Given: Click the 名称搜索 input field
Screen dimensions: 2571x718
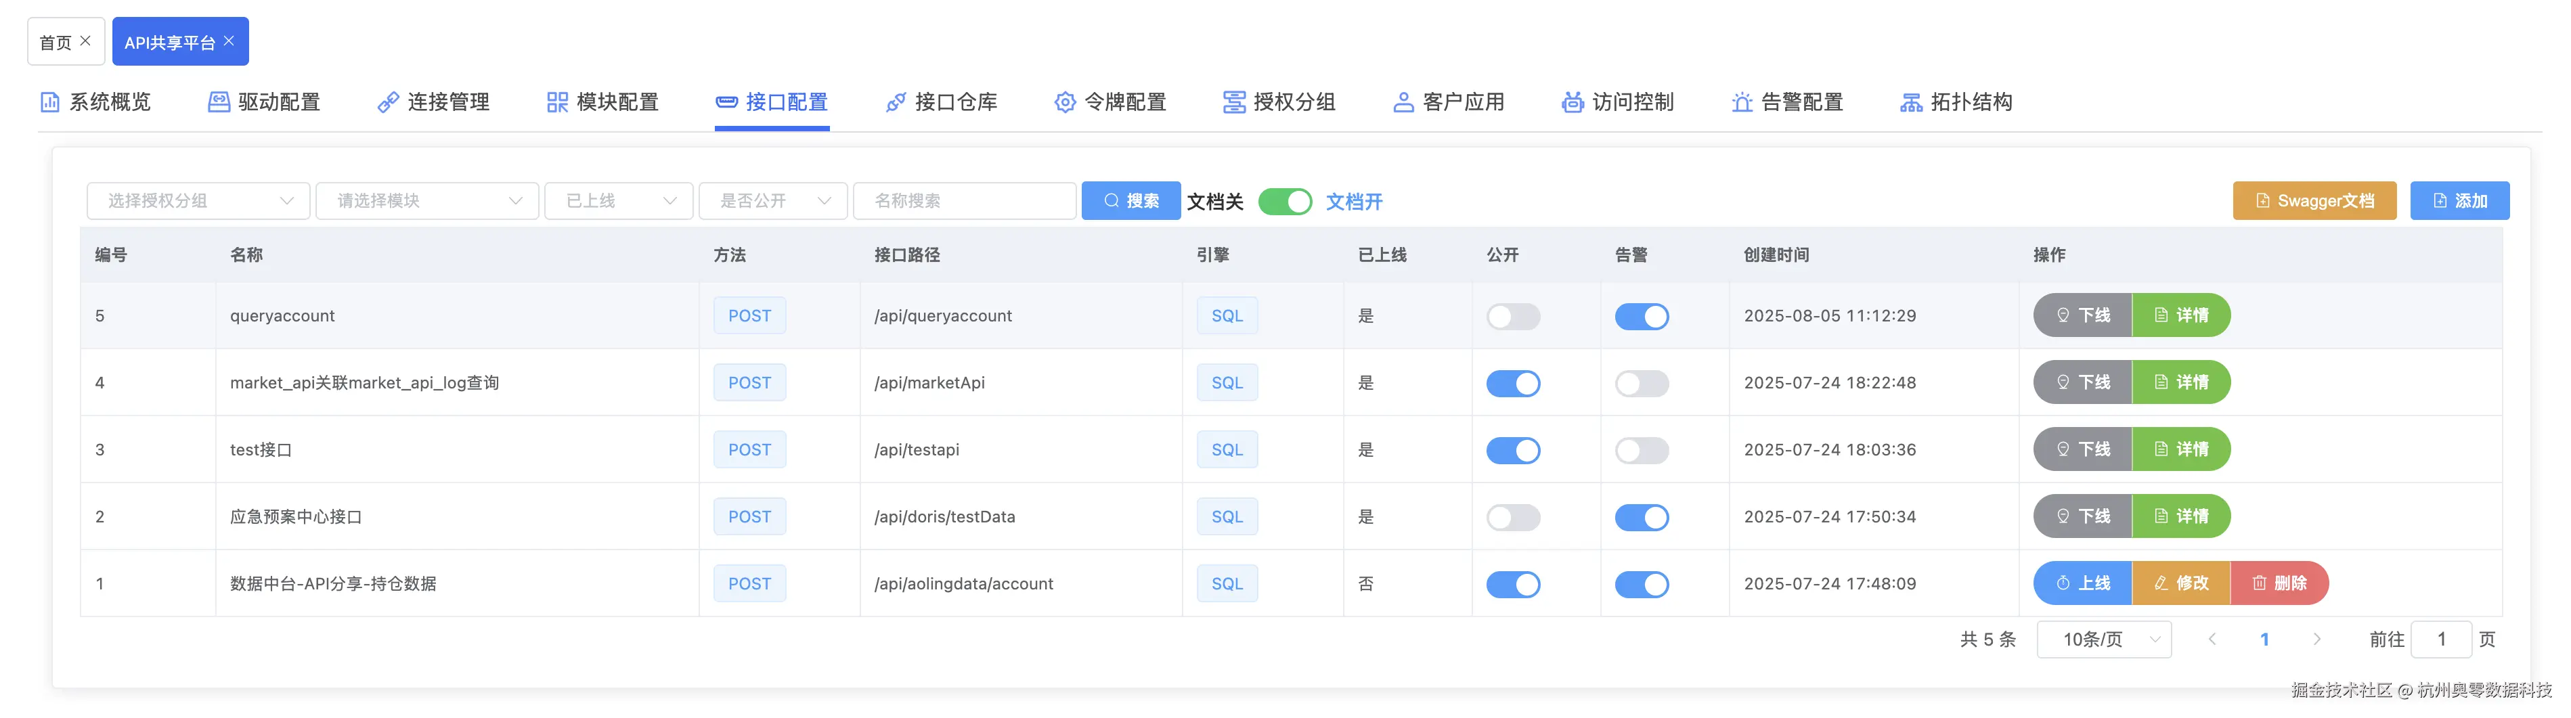Looking at the screenshot, I should (965, 200).
